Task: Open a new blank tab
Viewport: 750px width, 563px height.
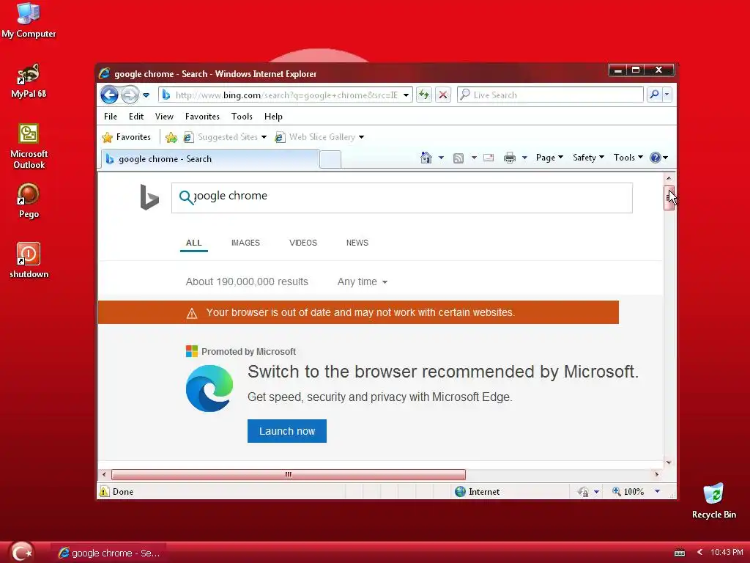Action: point(330,159)
